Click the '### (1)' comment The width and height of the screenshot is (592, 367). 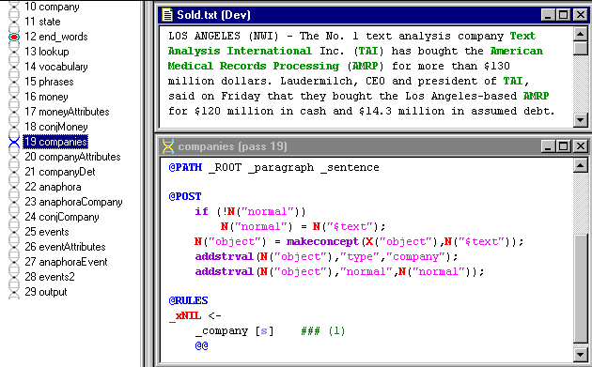(323, 331)
